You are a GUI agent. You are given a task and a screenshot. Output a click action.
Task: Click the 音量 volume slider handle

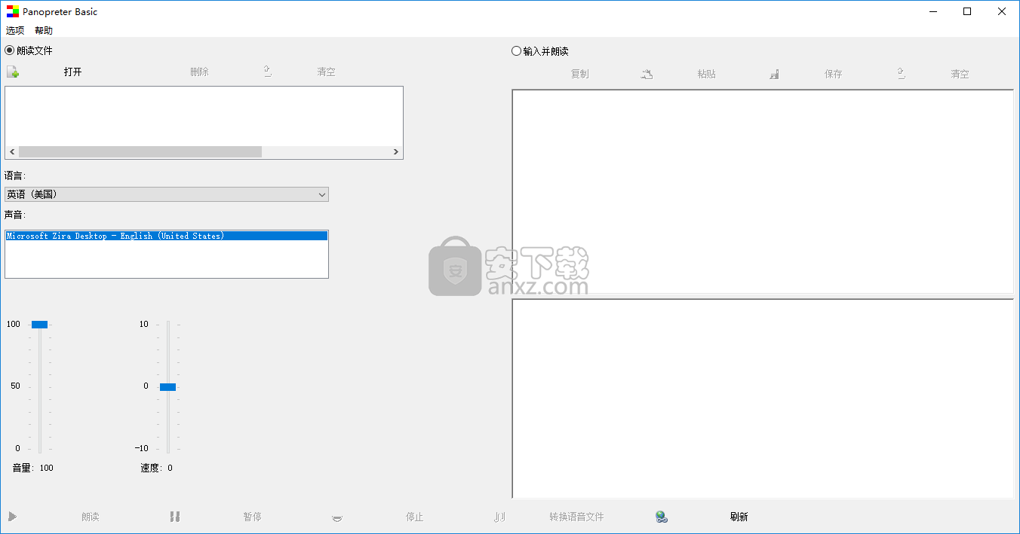pyautogui.click(x=39, y=325)
